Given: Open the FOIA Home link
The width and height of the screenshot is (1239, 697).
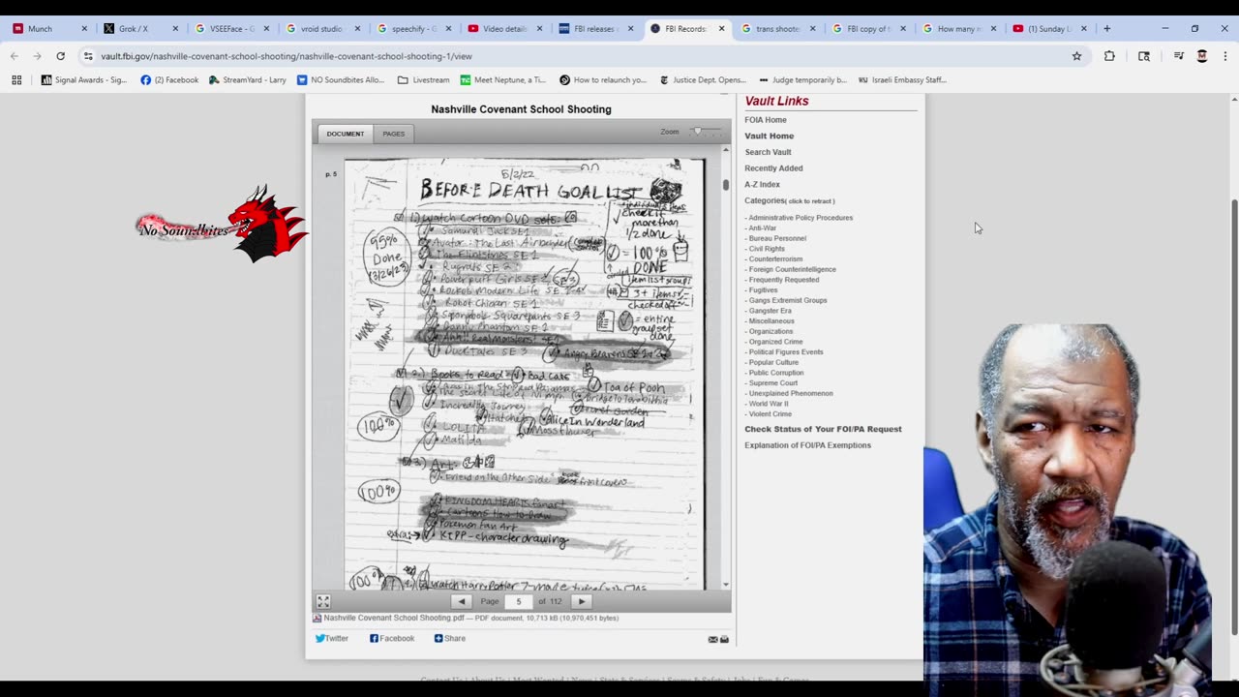Looking at the screenshot, I should tap(766, 120).
